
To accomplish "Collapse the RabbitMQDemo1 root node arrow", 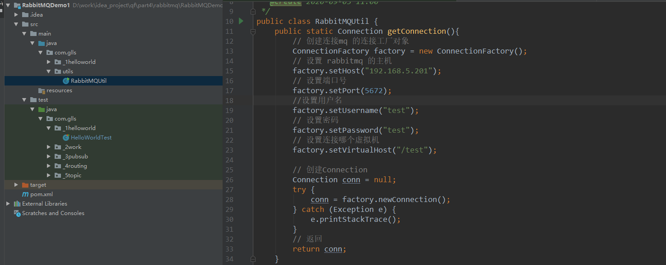I will (x=8, y=5).
